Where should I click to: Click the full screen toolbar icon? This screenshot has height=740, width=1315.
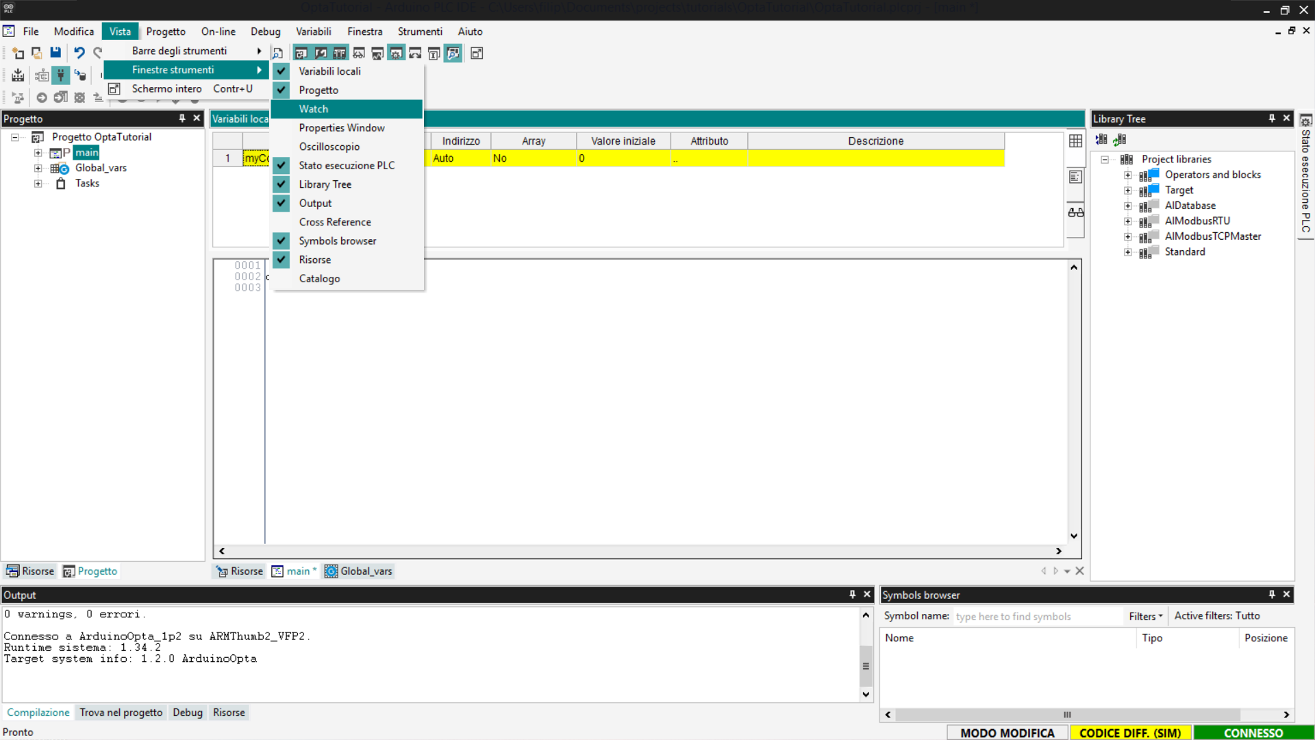click(477, 53)
